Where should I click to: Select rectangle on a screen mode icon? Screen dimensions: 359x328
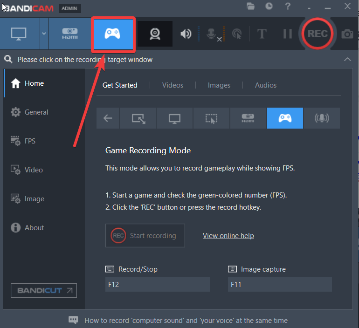tap(138, 118)
